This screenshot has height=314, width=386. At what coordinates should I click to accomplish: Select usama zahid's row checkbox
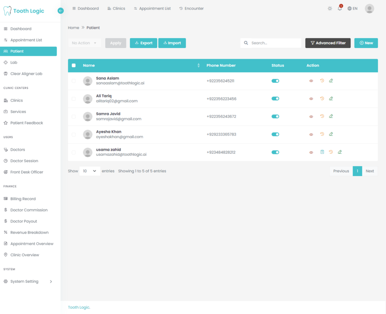tap(74, 152)
